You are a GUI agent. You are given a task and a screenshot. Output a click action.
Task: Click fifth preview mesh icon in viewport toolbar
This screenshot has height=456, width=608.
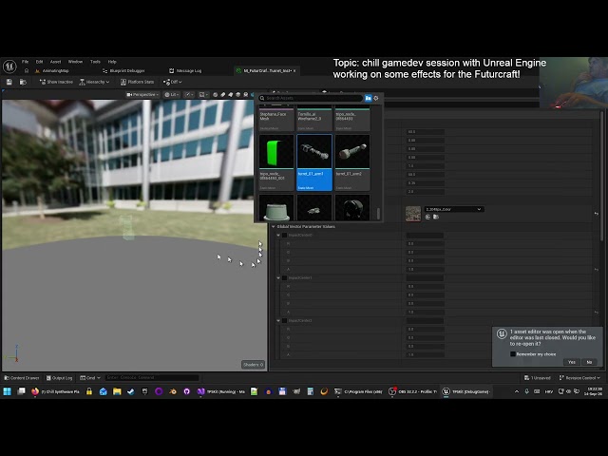pyautogui.click(x=246, y=95)
